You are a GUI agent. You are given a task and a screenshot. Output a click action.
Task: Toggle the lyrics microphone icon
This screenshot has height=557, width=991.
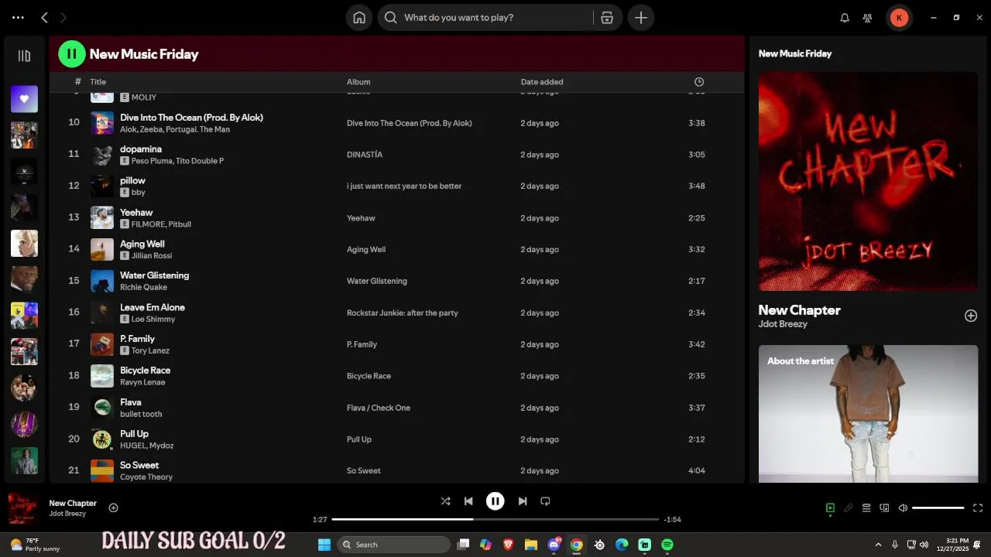pos(849,508)
